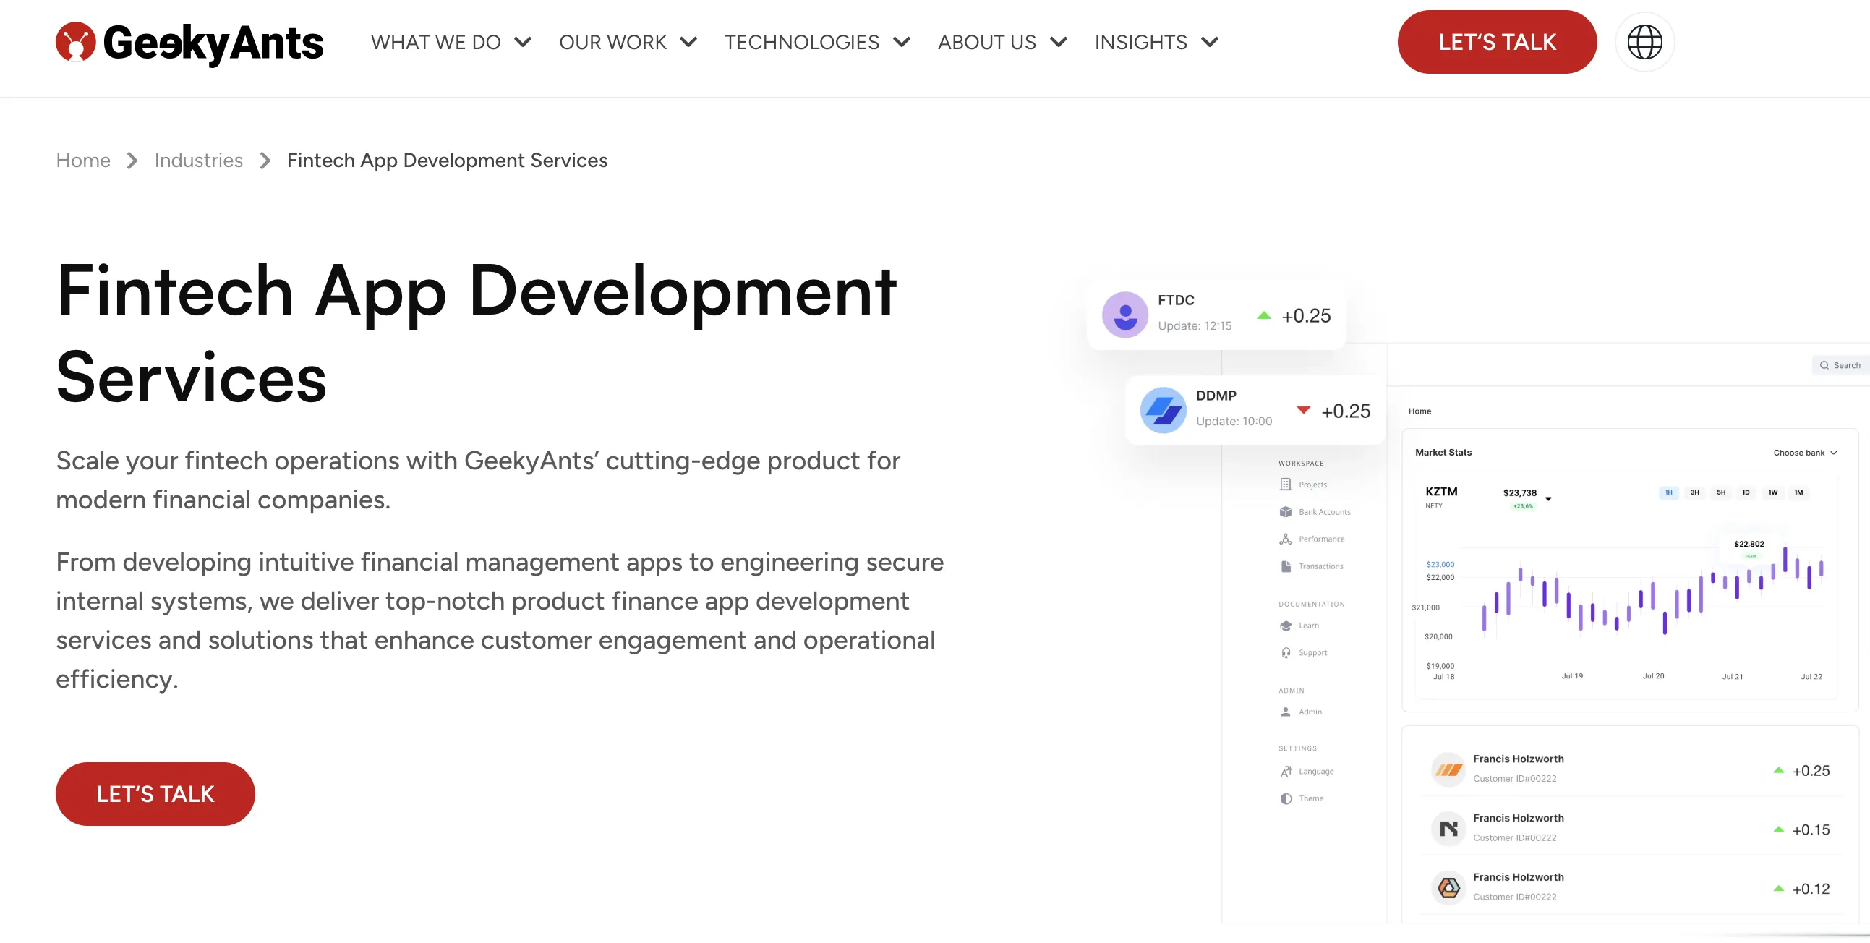Click the Performance sidebar icon

pos(1286,539)
